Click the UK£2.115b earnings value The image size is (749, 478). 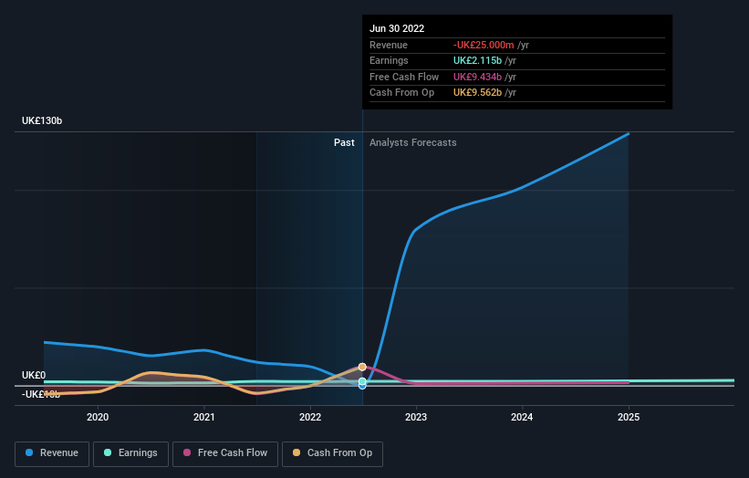477,60
